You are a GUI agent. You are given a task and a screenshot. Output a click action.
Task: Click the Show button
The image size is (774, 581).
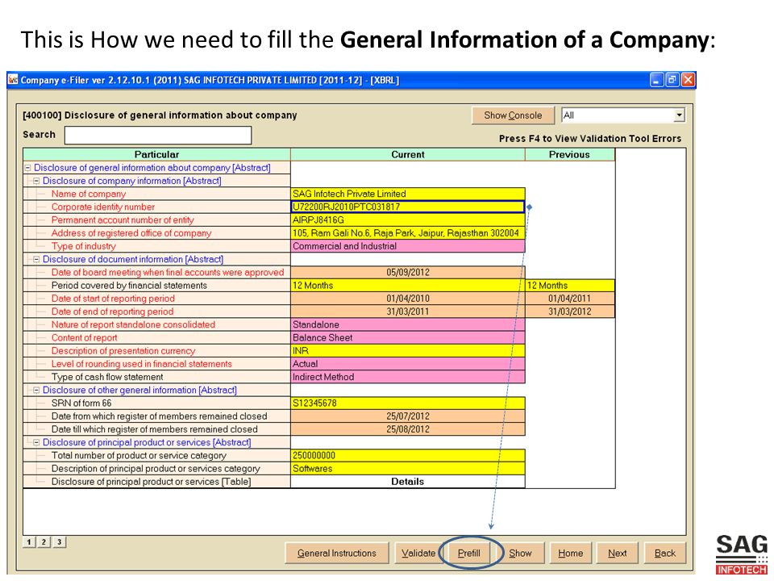(520, 554)
